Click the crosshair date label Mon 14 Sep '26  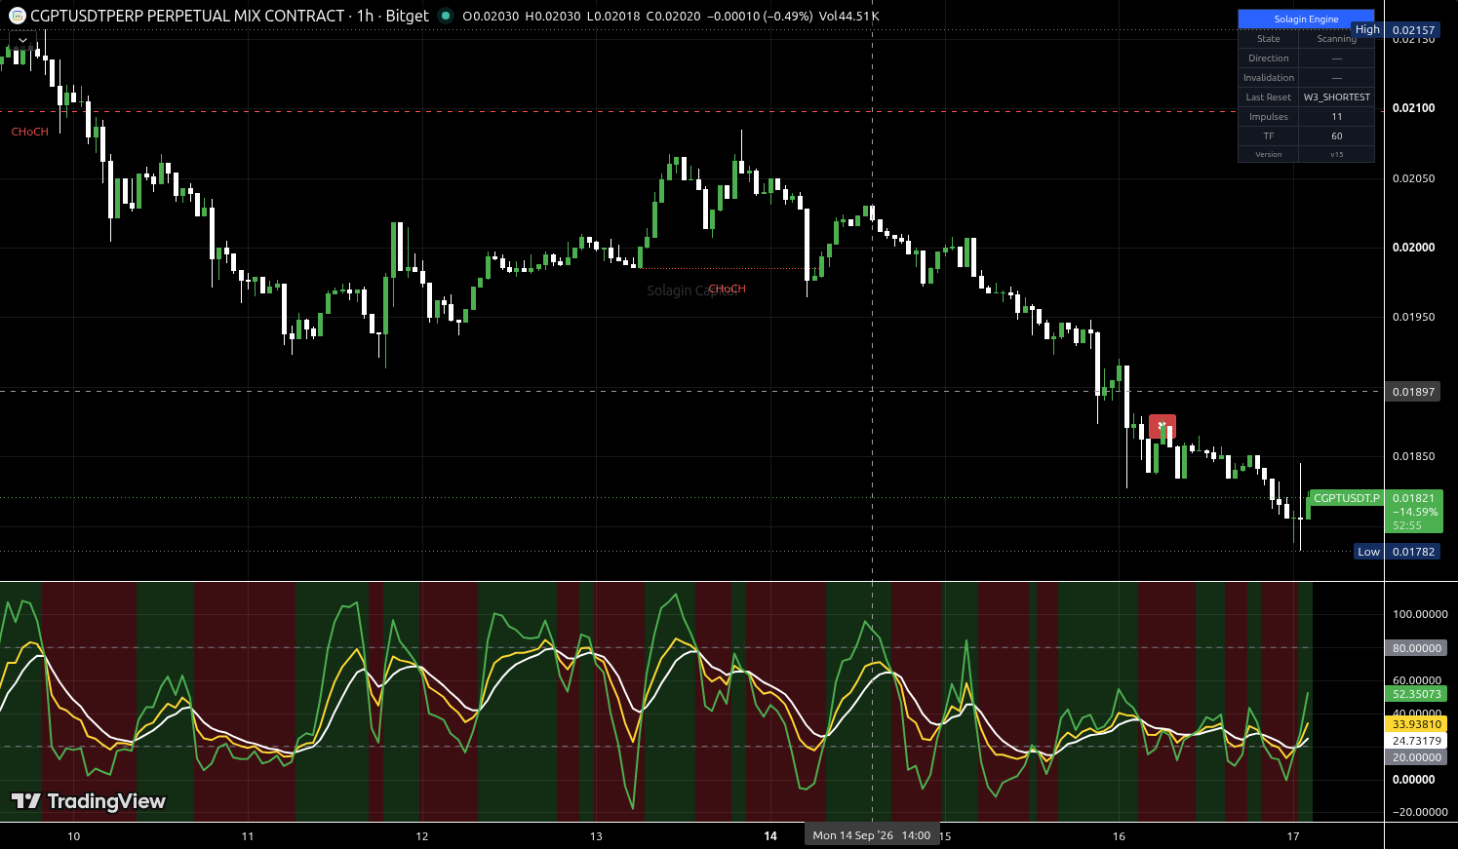[x=872, y=835]
